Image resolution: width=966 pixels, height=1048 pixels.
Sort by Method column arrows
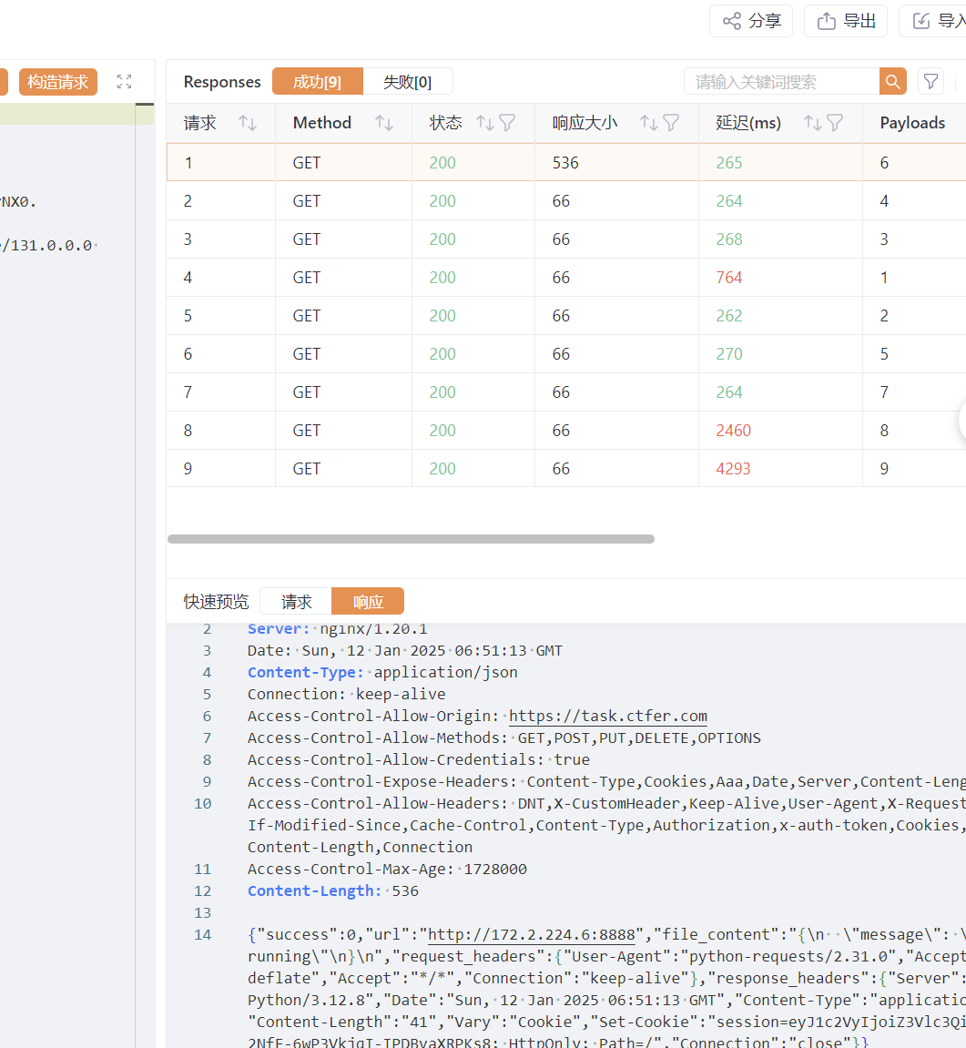point(384,123)
